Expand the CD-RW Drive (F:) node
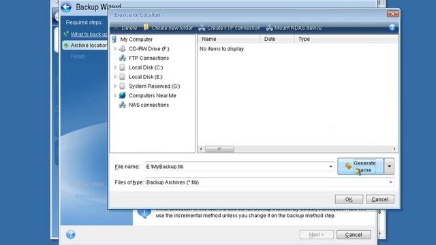The width and height of the screenshot is (436, 245). click(115, 48)
